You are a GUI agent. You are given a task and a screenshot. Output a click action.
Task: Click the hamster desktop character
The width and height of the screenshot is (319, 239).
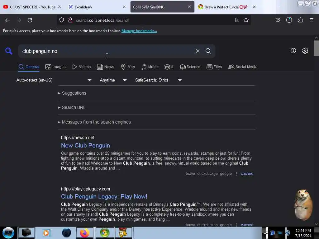(x=303, y=205)
